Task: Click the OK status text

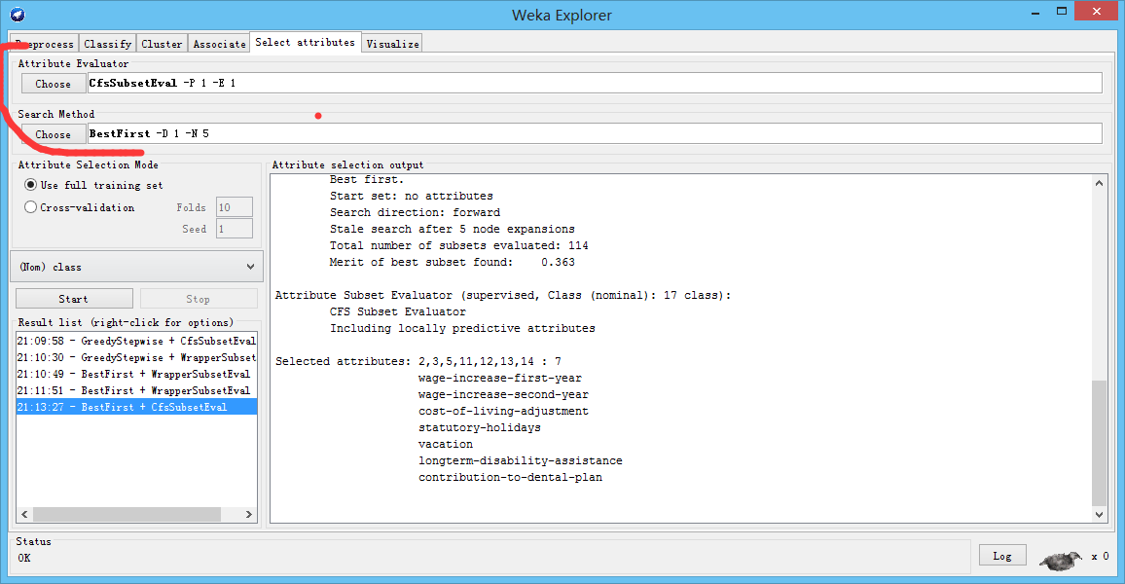Action: 24,558
